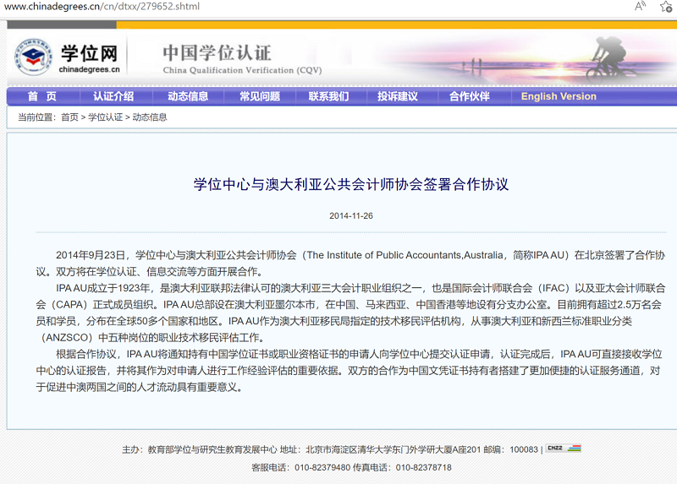Select 联系我们 in the navigation bar

point(328,96)
